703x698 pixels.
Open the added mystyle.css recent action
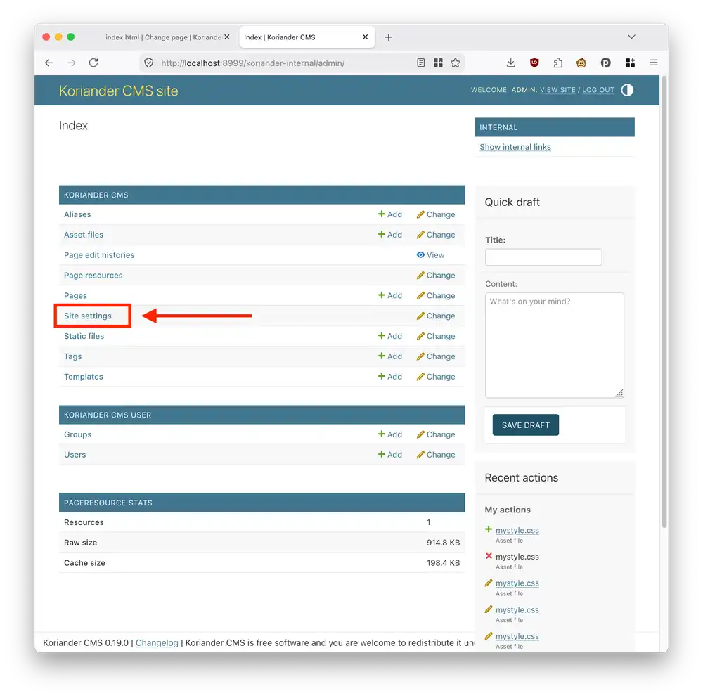click(517, 530)
